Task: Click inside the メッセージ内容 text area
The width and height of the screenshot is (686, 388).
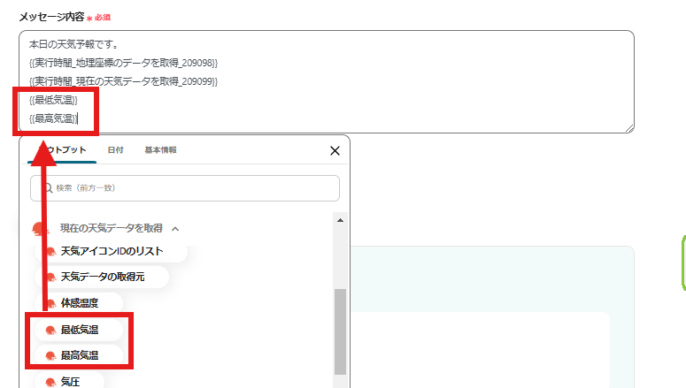Action: coord(327,81)
